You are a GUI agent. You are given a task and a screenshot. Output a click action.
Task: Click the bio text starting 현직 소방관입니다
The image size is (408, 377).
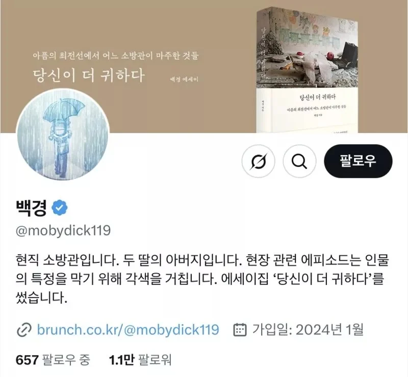202,279
